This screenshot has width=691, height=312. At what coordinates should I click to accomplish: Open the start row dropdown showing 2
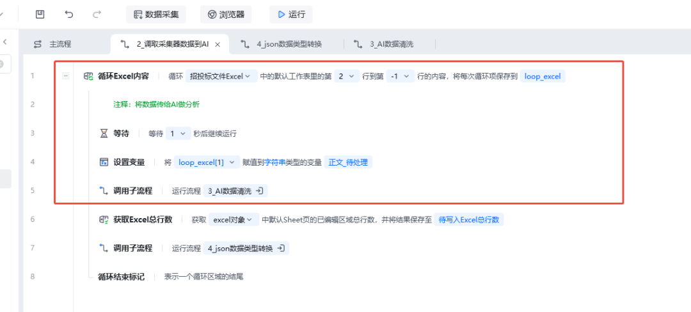[x=346, y=76]
